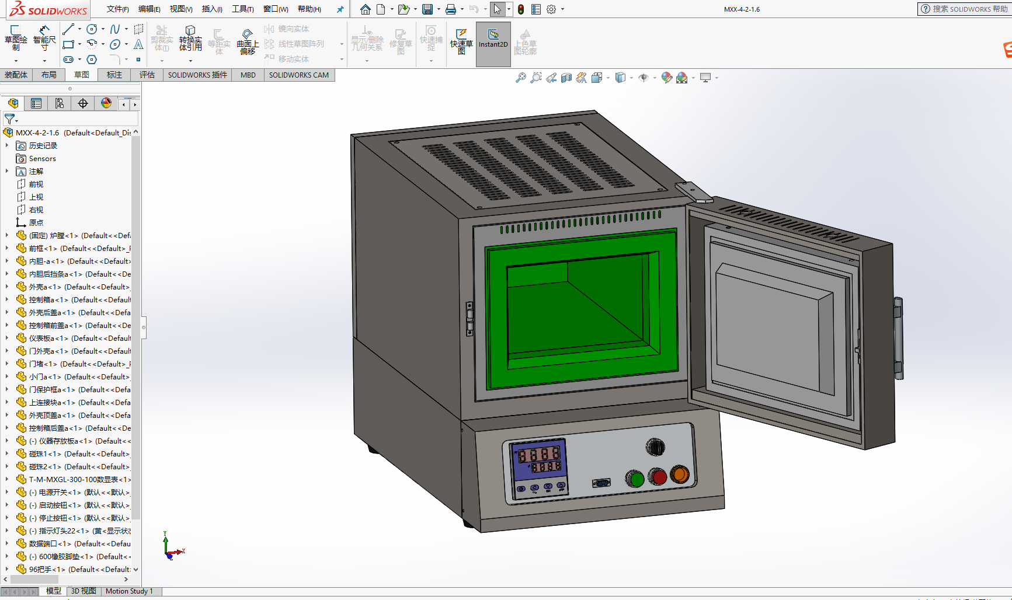Open the 窗口(W) menu
The image size is (1012, 600).
tap(276, 9)
